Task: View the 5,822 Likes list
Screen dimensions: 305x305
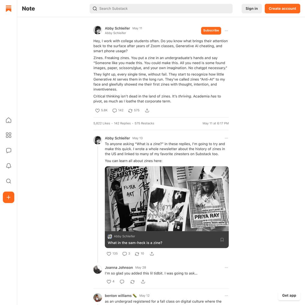Action: coord(102,123)
